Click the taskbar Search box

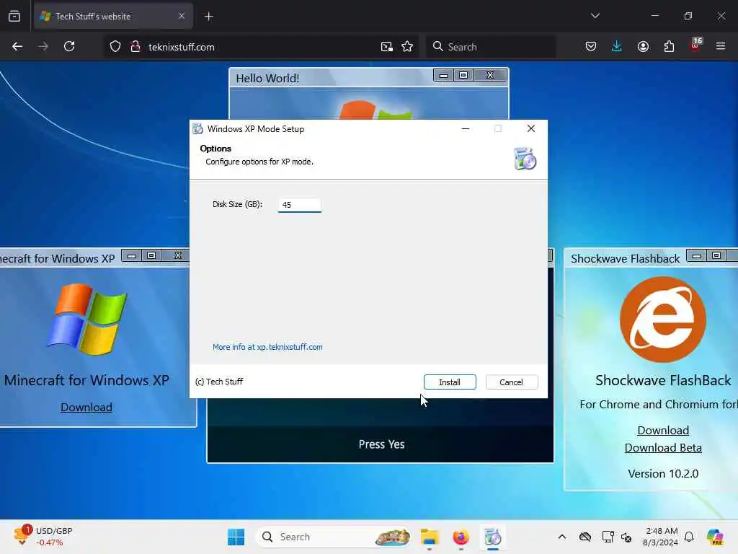pos(334,537)
